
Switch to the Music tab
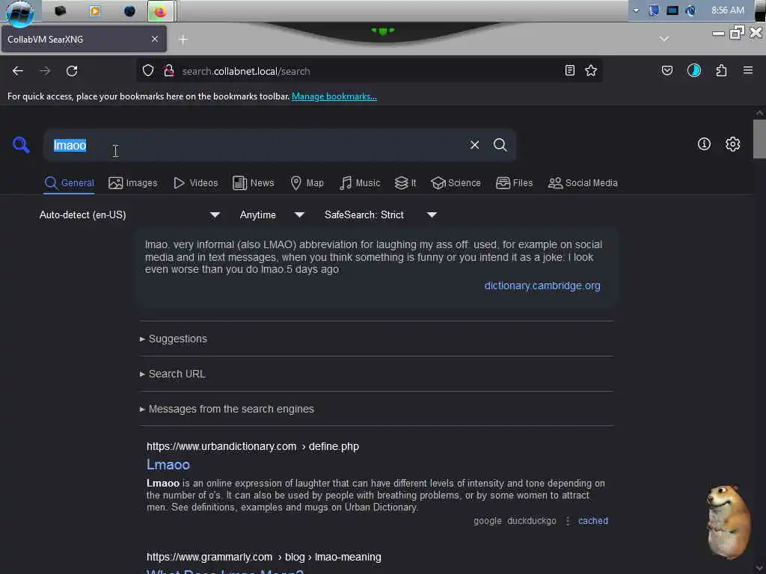[x=360, y=183]
